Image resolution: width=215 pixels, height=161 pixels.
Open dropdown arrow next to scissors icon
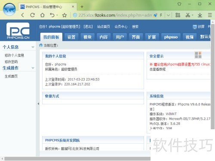tap(193, 15)
